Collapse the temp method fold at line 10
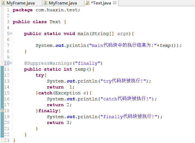The height and width of the screenshot is (143, 195). pos(11,63)
